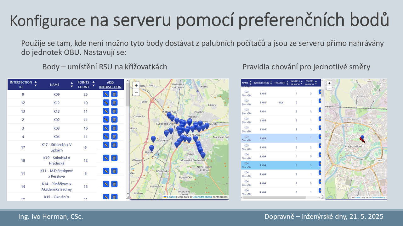This screenshot has width=403, height=226.
Task: Delete the K13 intersection row
Action: (x=114, y=111)
